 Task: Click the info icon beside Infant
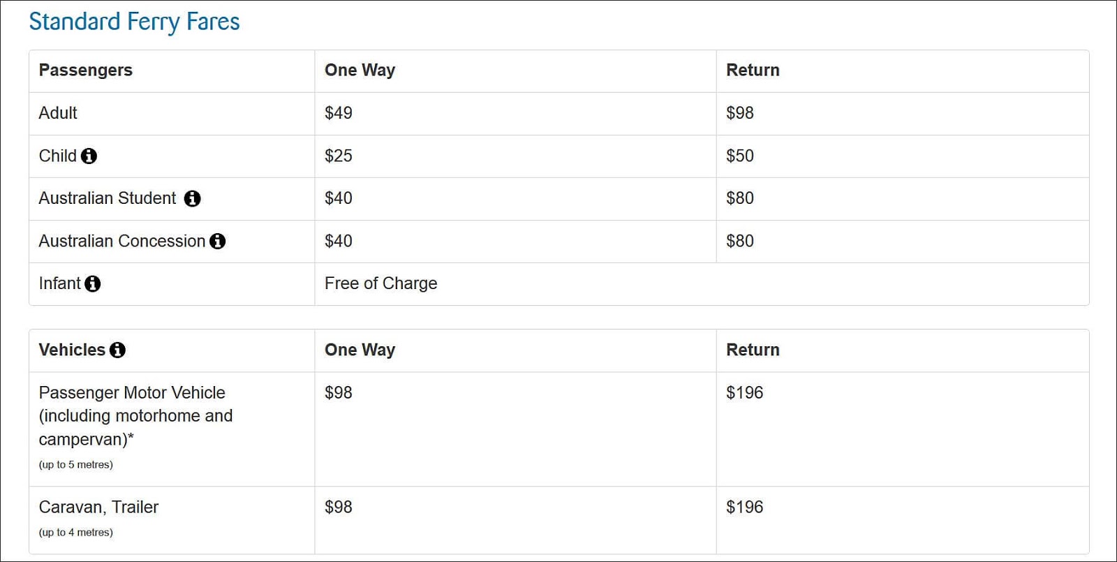coord(92,284)
